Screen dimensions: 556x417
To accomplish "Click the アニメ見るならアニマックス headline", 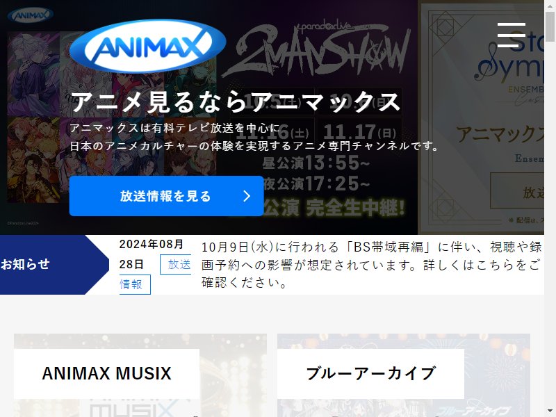I will click(x=236, y=101).
